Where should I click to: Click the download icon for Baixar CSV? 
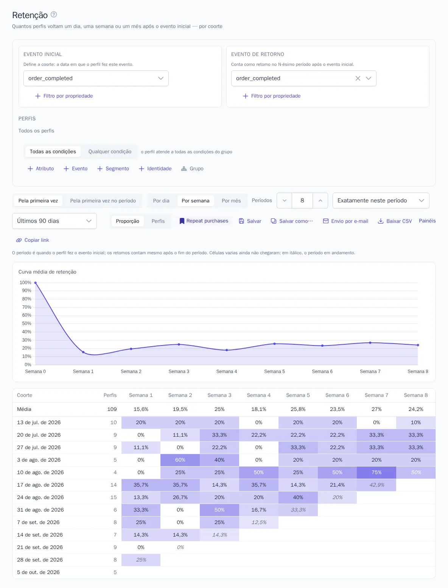pos(381,221)
